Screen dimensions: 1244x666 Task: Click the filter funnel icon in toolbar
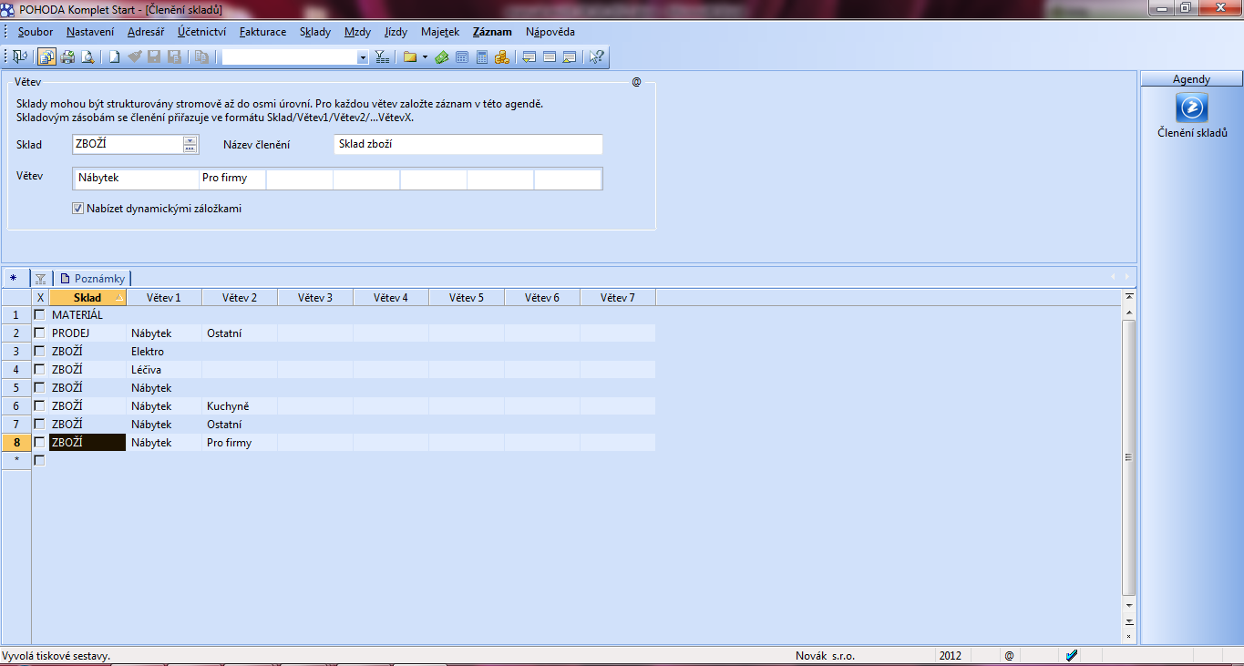[383, 57]
